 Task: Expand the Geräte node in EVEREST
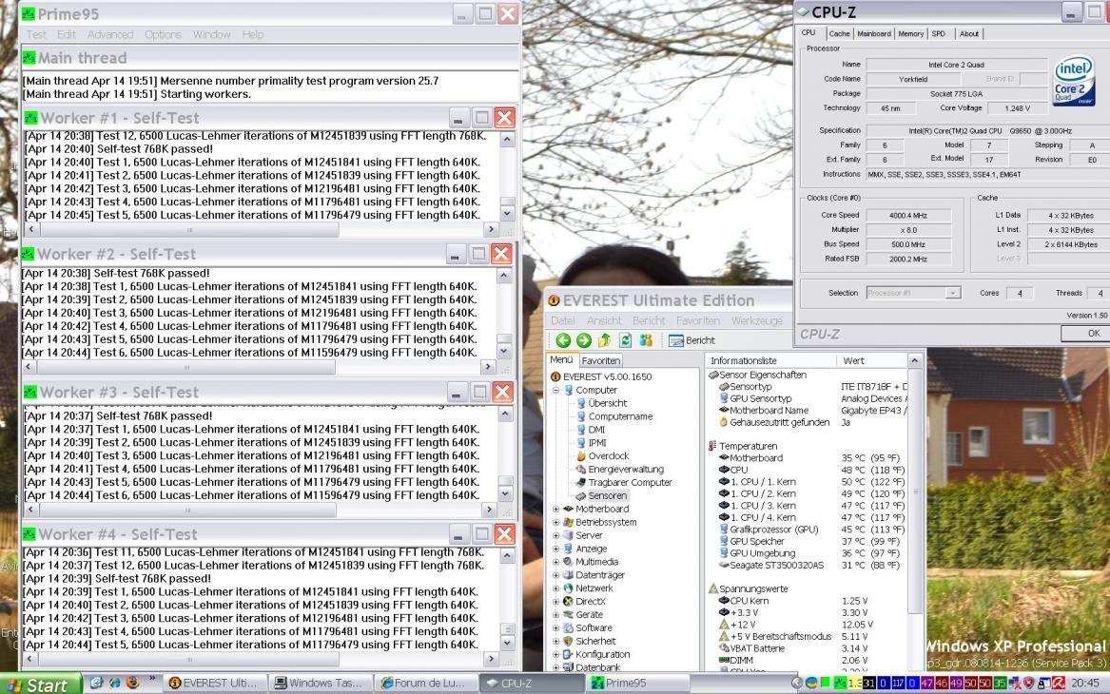555,615
